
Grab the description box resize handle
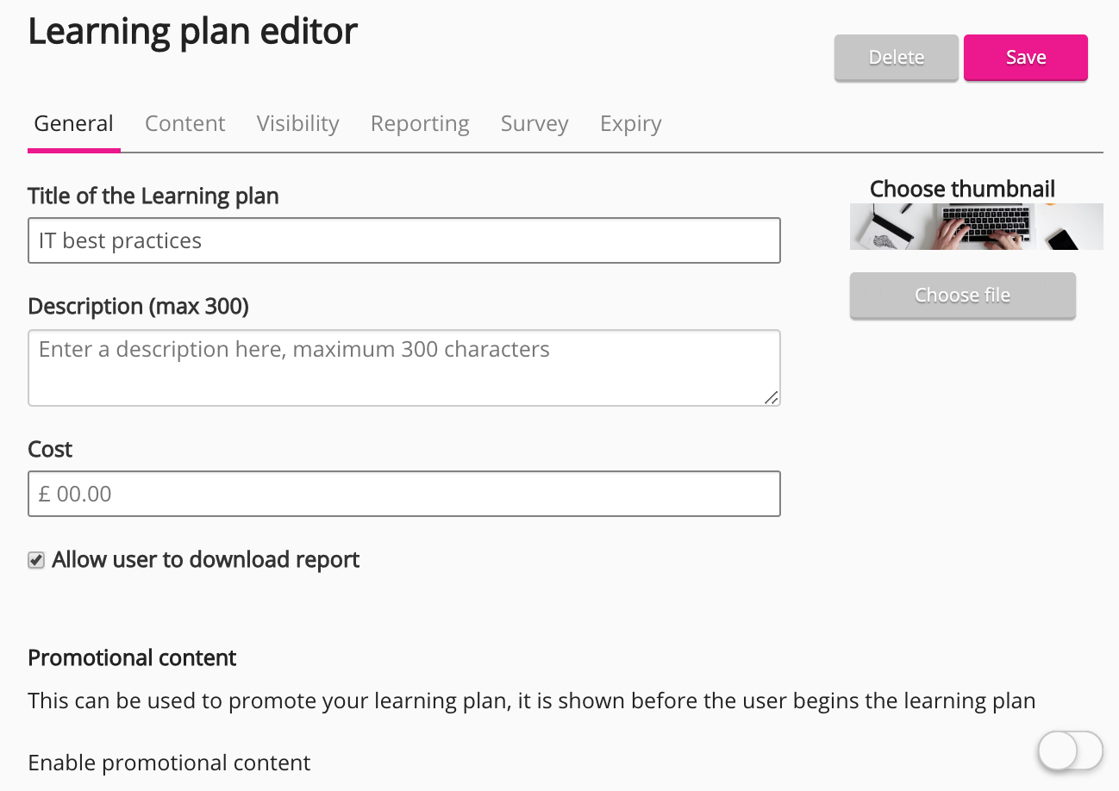tap(771, 396)
